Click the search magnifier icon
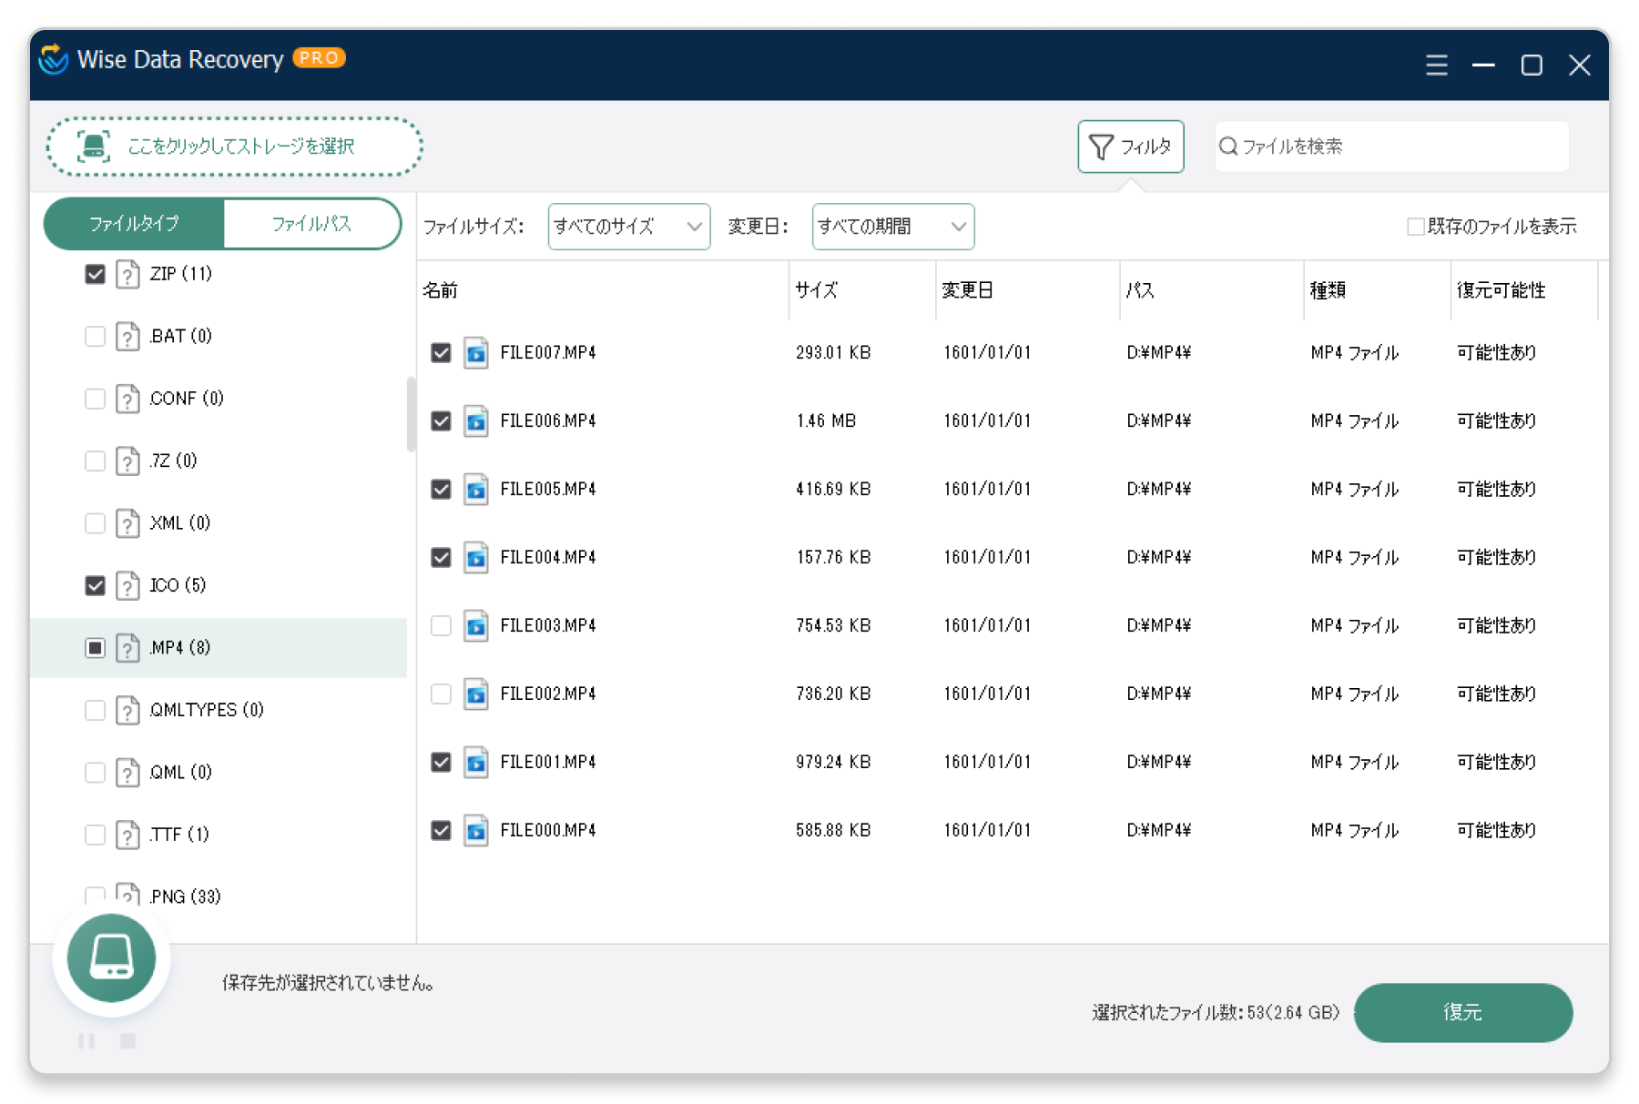This screenshot has height=1104, width=1639. [x=1228, y=146]
